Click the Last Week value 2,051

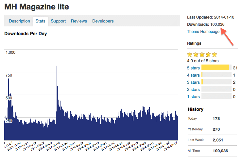[218, 140]
